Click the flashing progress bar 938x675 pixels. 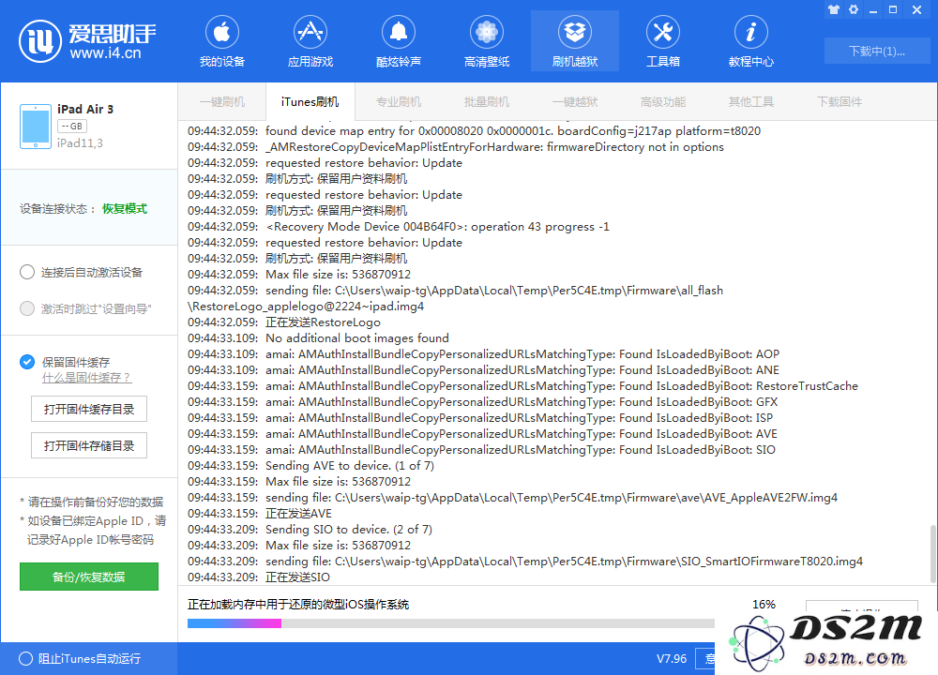click(x=450, y=623)
